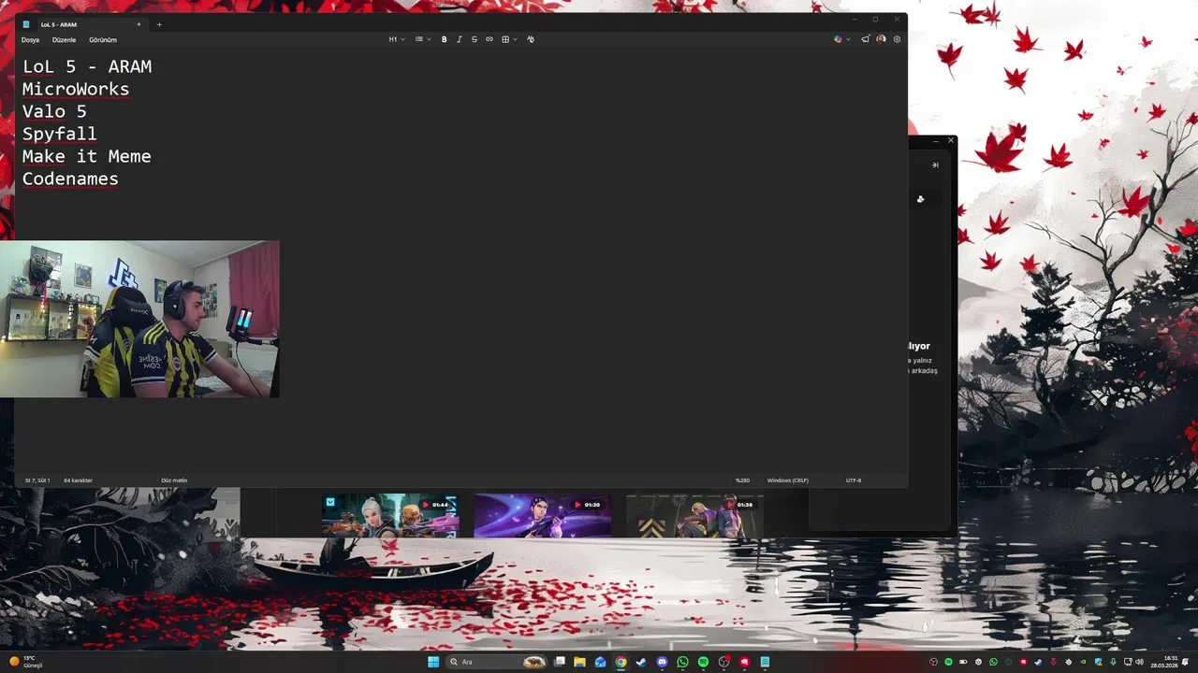Open OBS Studio from taskbar
1198x673 pixels.
click(x=723, y=662)
